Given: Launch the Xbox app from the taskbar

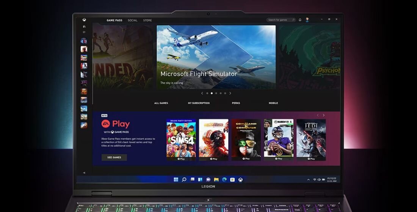Looking at the screenshot, I should point(240,179).
